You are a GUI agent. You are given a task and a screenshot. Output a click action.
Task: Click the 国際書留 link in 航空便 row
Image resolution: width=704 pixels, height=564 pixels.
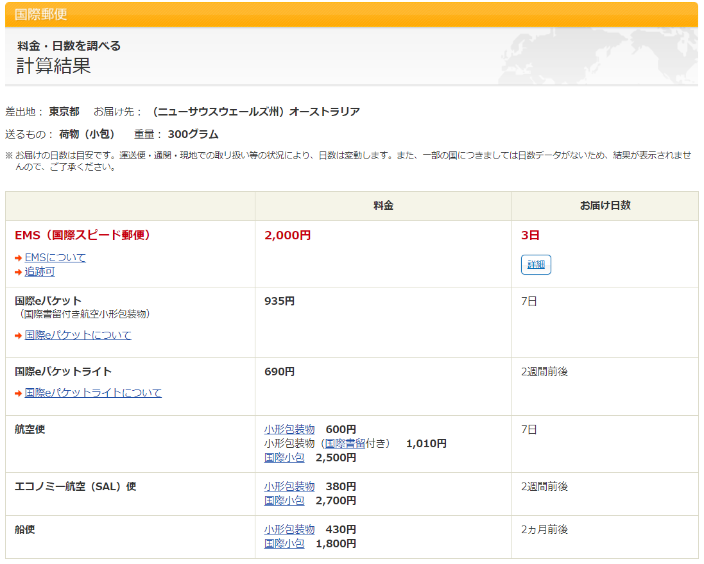click(x=345, y=443)
